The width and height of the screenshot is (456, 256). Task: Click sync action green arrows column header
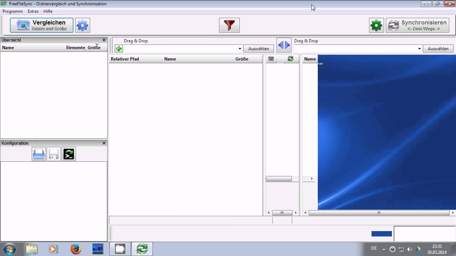(290, 59)
